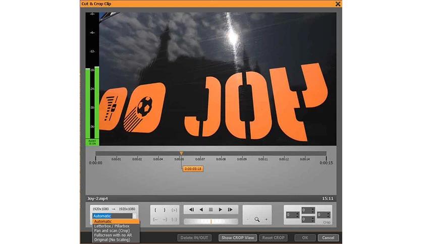Click the left crop value field
The width and height of the screenshot is (422, 244).
[293, 215]
